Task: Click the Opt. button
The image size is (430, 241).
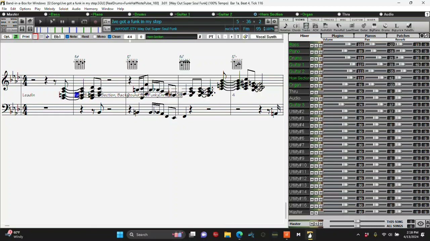Action: point(7,36)
